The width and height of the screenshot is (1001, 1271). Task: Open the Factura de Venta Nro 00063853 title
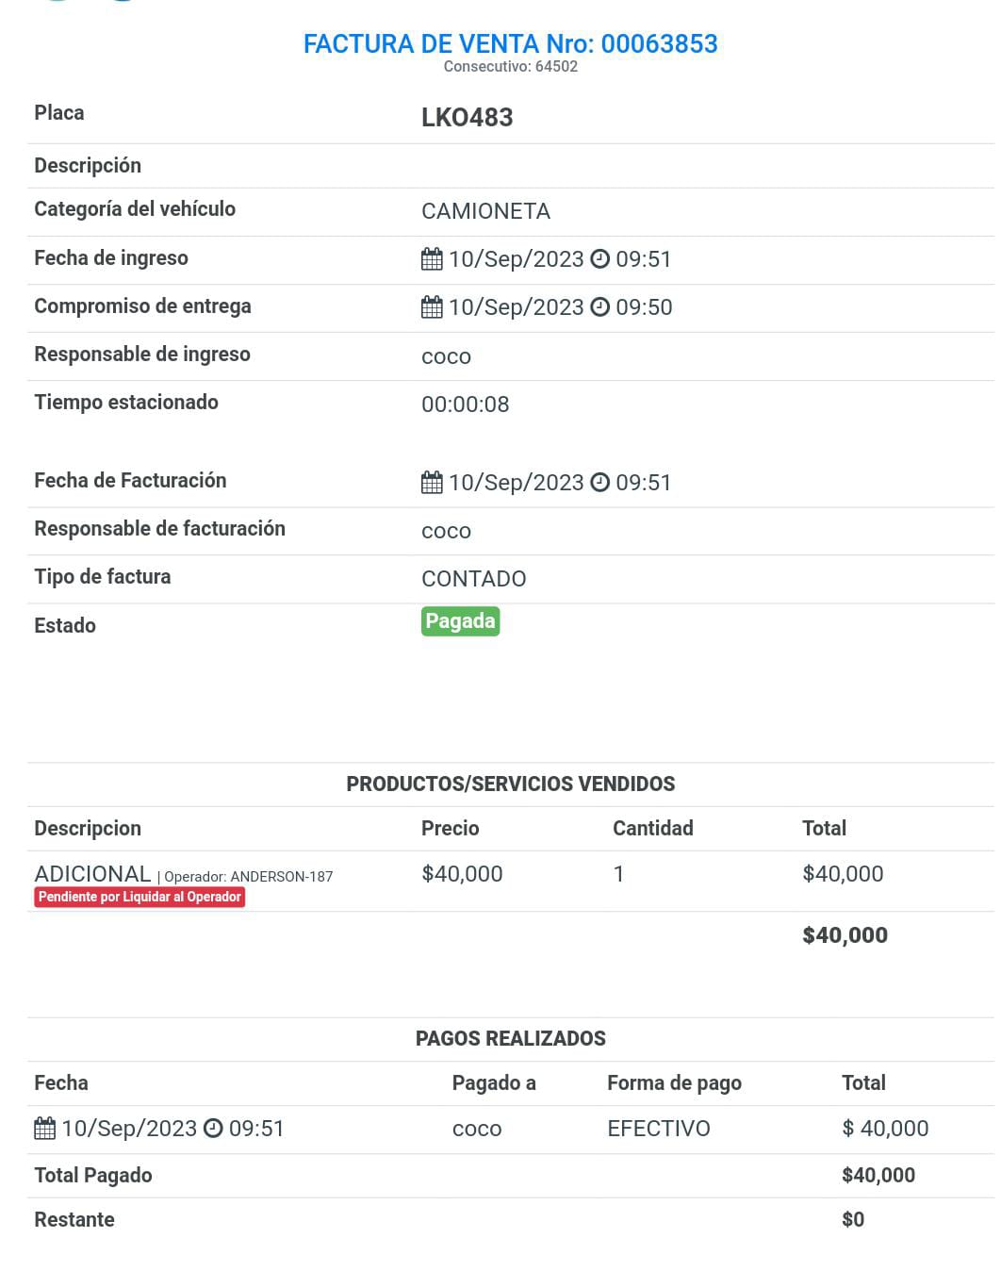pos(510,44)
